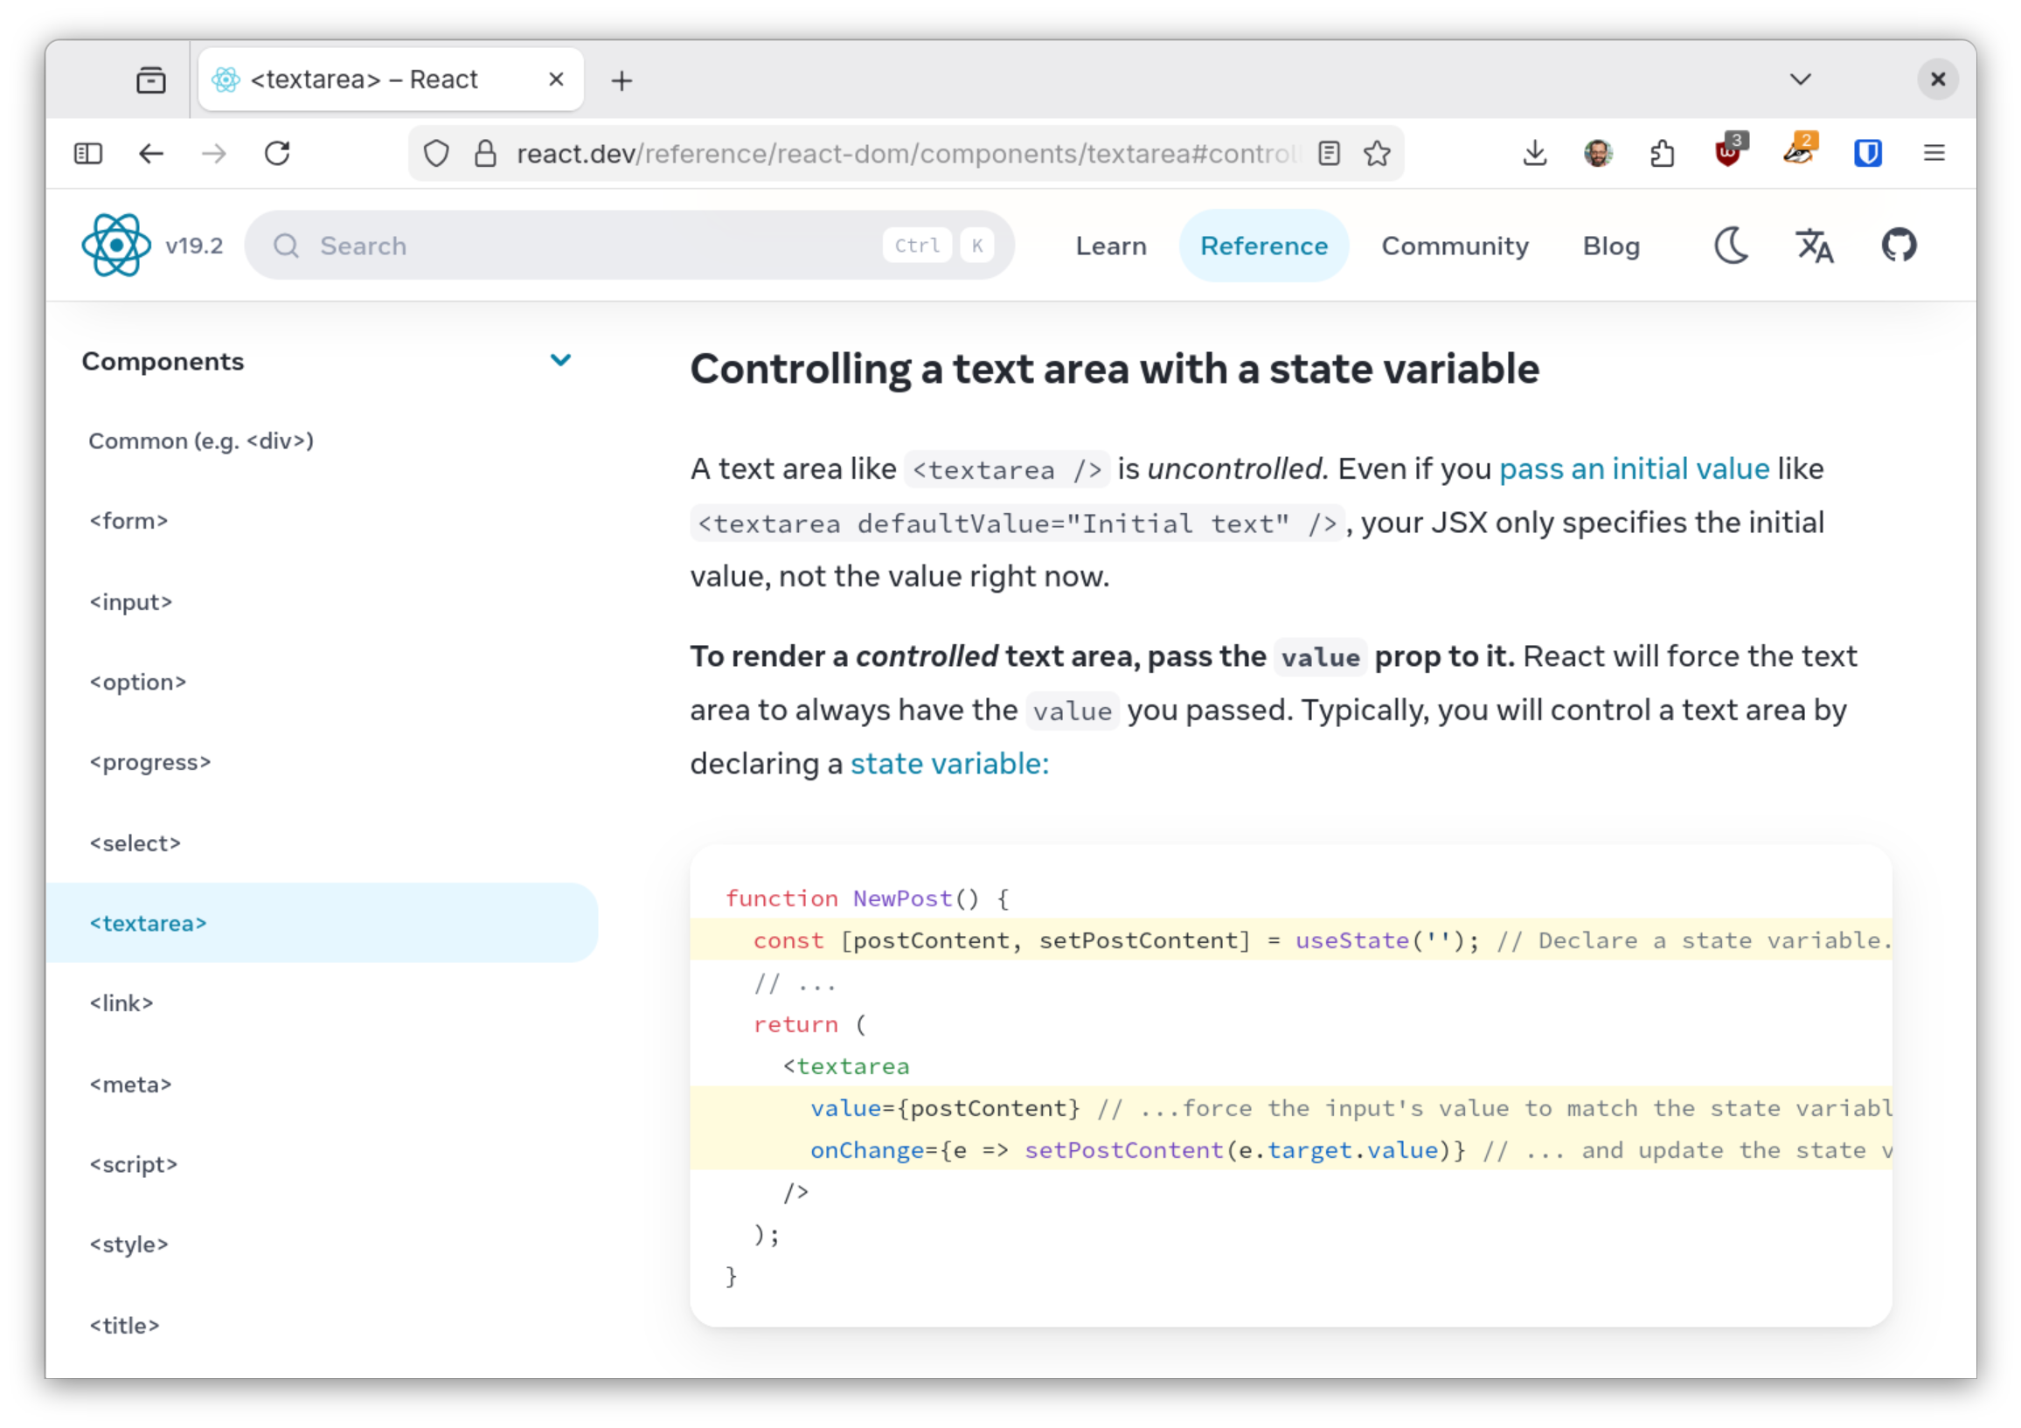Open the list all tabs dropdown
Image resolution: width=2021 pixels, height=1428 pixels.
tap(1800, 80)
